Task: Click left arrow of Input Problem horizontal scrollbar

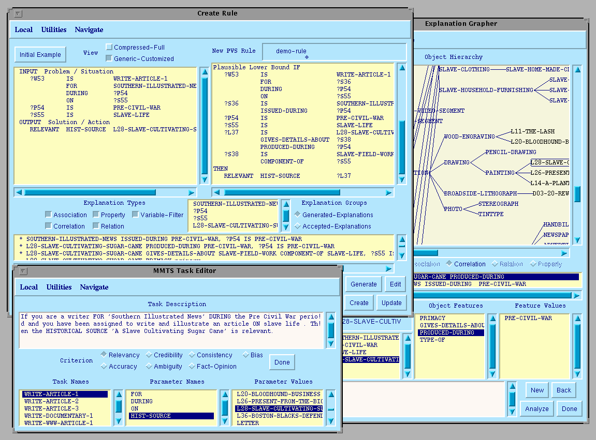Action: (x=19, y=192)
